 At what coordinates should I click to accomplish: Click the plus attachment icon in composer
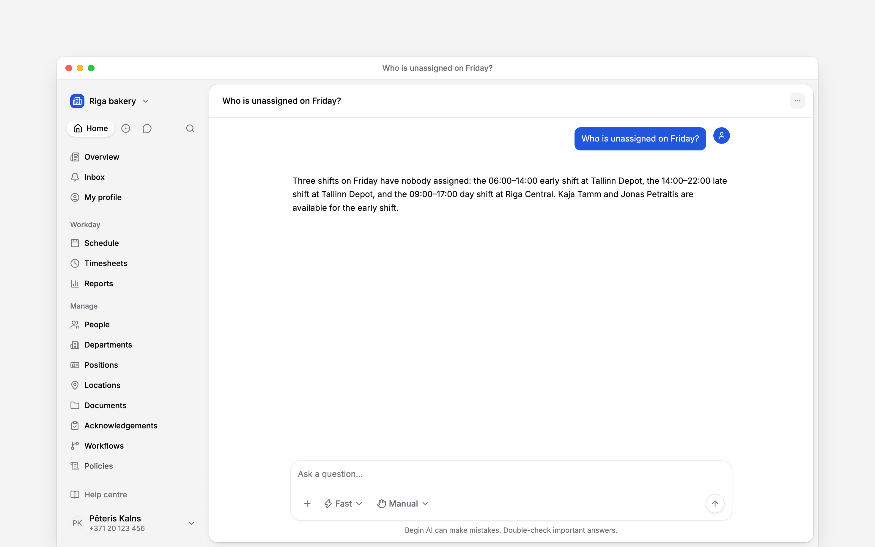[x=307, y=504]
